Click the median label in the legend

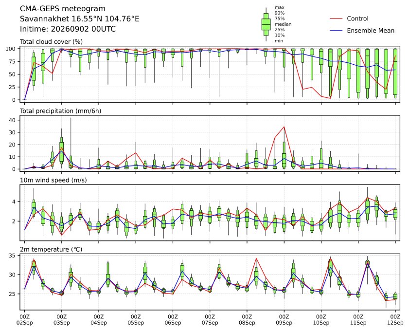point(283,24)
